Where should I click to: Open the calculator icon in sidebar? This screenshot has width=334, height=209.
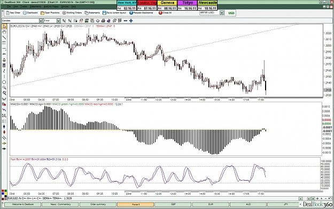pos(4,65)
